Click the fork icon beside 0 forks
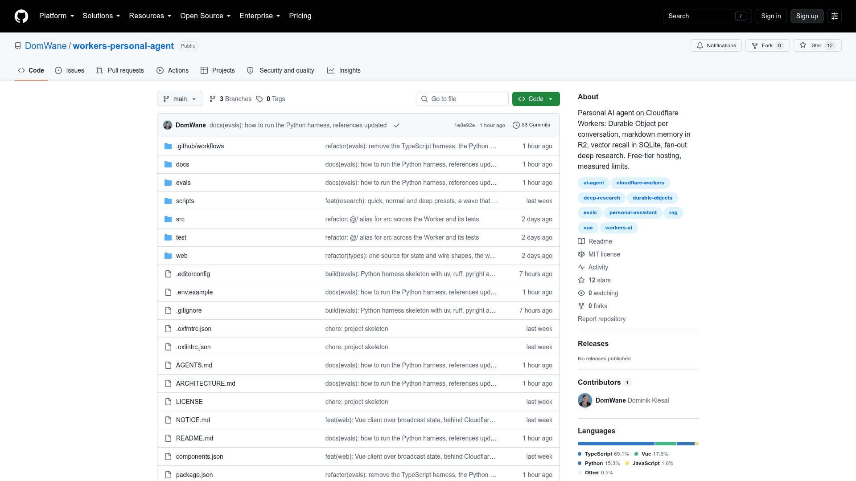 click(581, 306)
